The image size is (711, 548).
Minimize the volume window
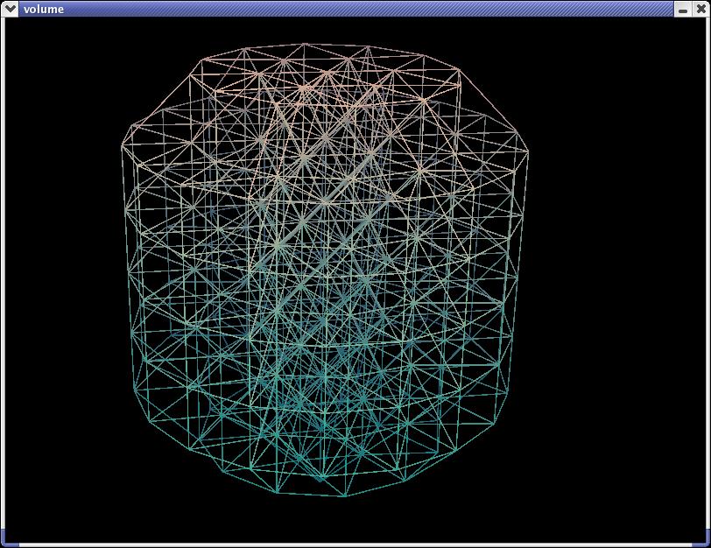(683, 8)
